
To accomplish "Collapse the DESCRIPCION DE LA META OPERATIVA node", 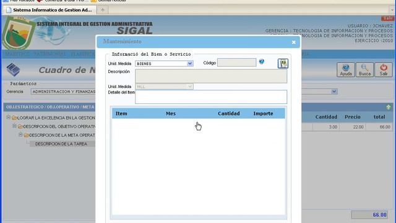I will click(20, 135).
